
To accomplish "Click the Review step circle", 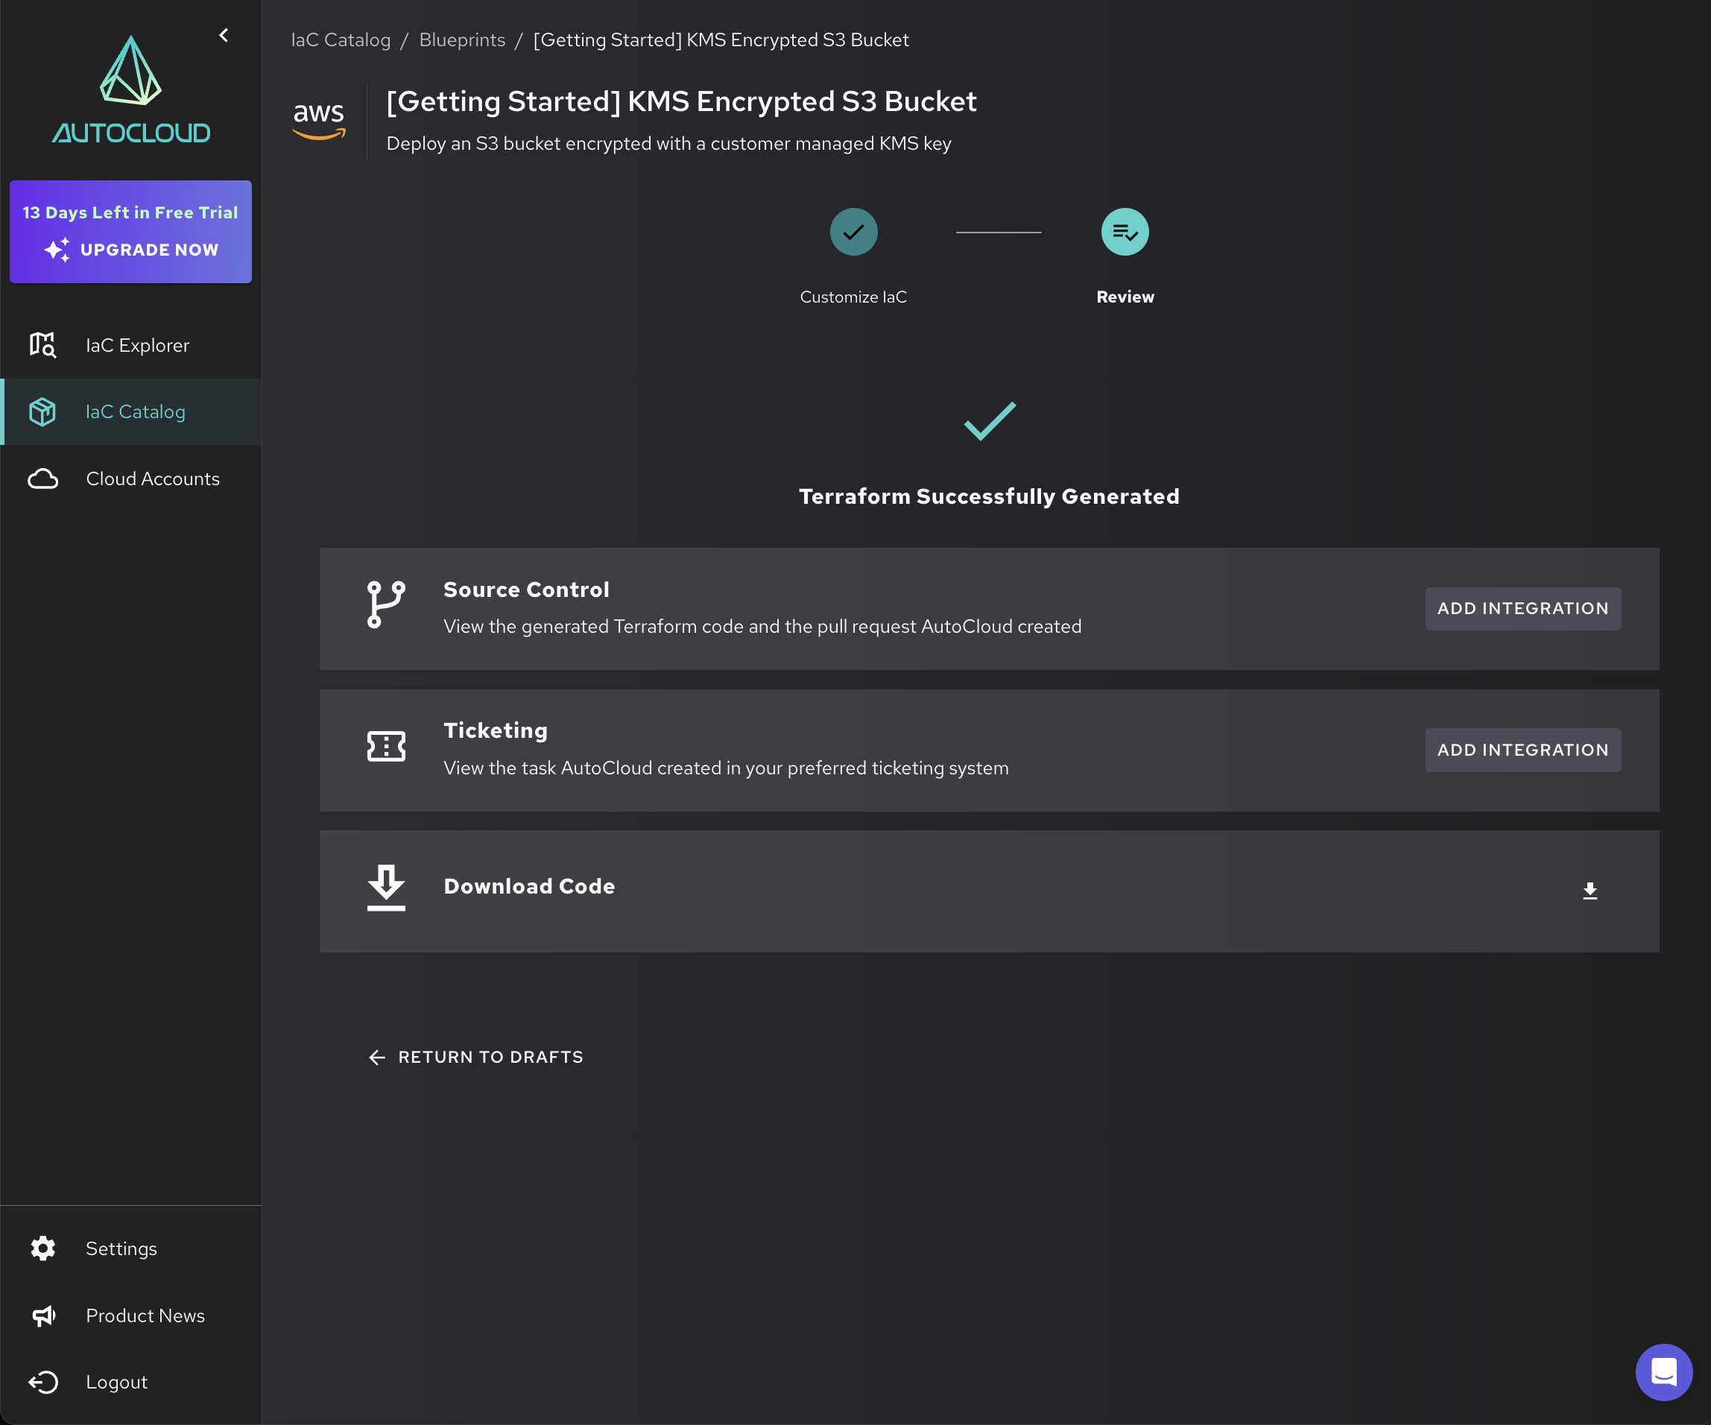I will point(1125,233).
